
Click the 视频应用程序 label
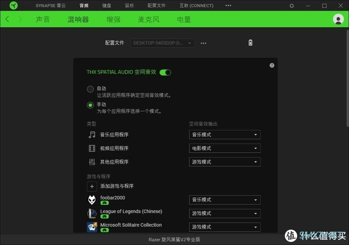[x=114, y=148]
